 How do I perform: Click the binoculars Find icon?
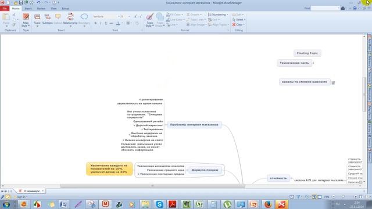click(x=343, y=8)
